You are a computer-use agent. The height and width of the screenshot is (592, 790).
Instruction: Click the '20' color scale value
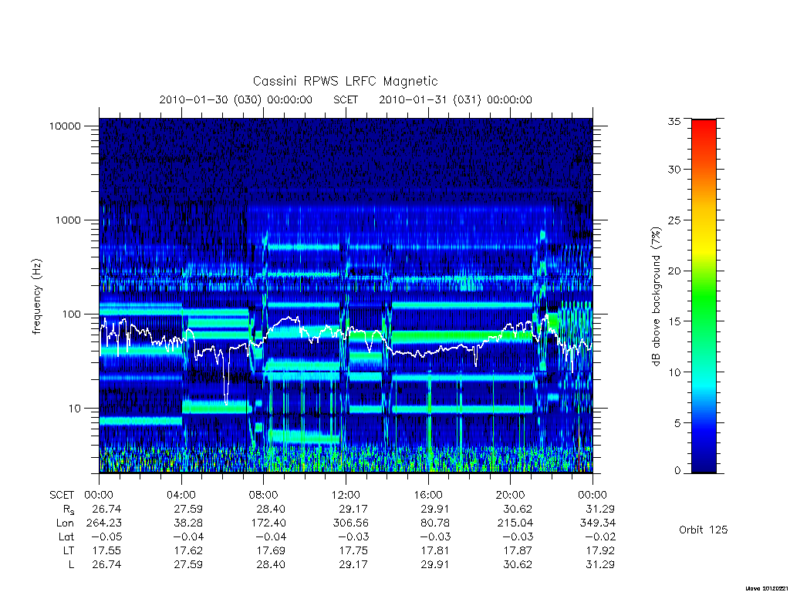tap(674, 271)
